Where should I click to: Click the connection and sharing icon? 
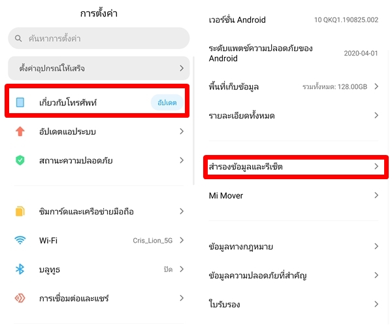pos(20,298)
